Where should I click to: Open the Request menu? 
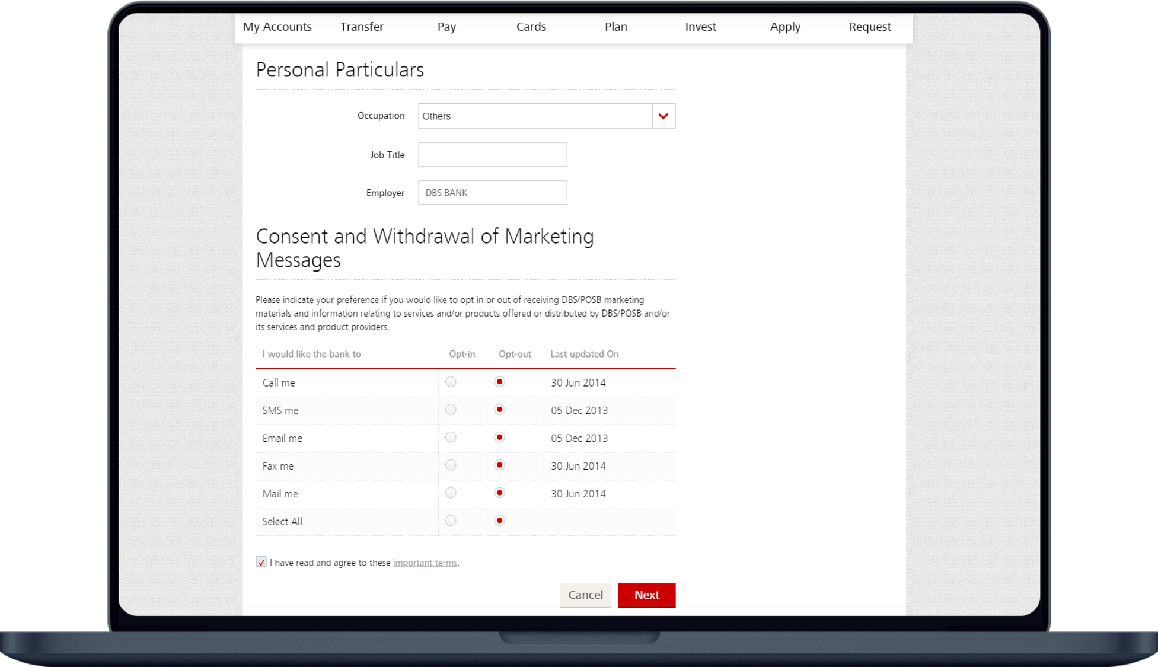869,27
